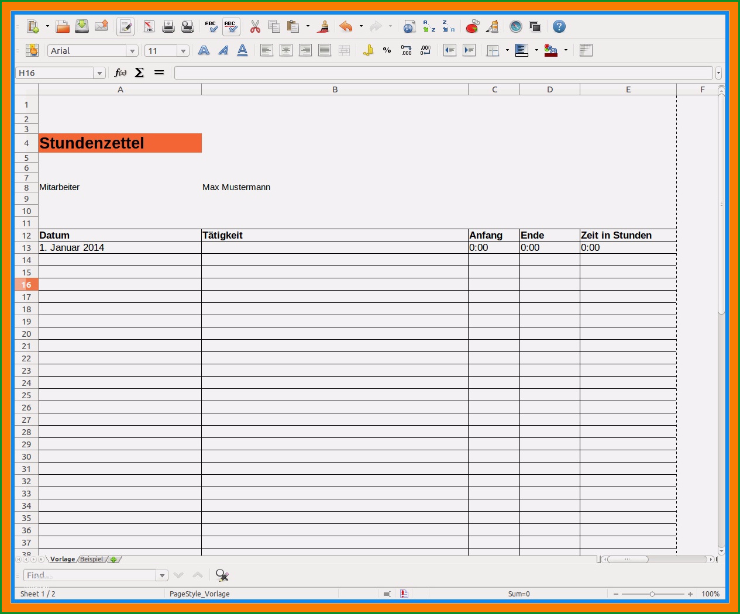Run the Spelling check

click(211, 26)
